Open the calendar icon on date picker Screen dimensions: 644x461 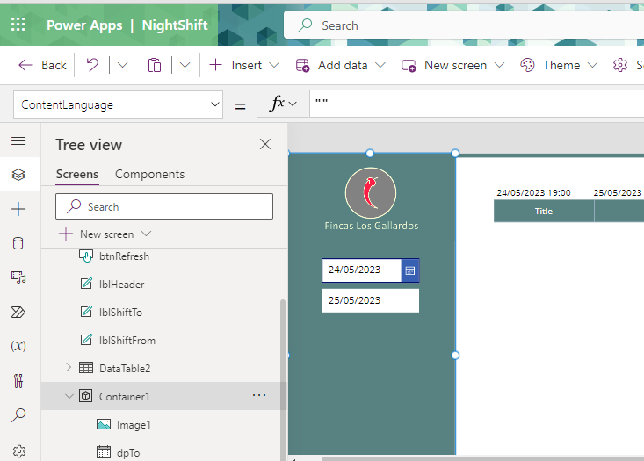[410, 270]
